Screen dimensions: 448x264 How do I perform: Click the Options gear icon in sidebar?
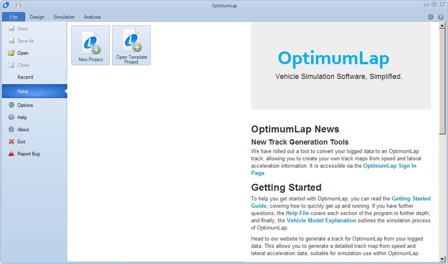11,105
